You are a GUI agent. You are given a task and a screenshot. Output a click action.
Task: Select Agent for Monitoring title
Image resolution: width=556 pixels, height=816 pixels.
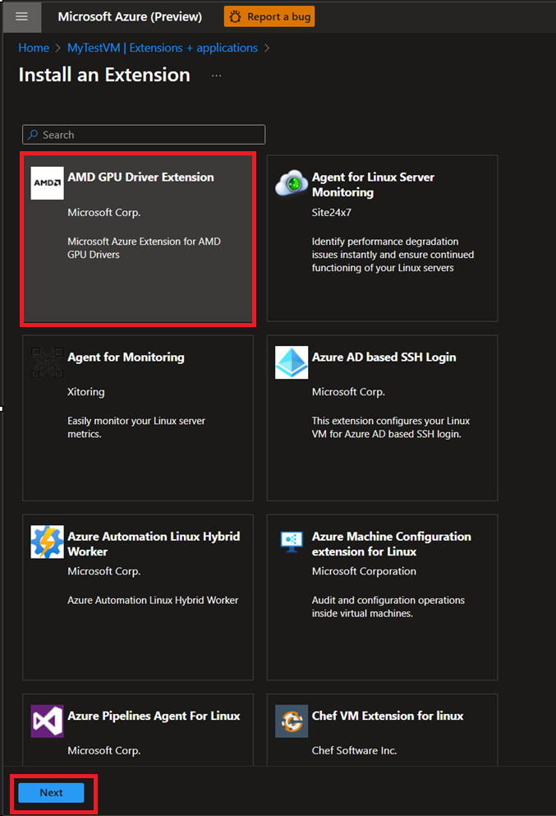pos(126,357)
